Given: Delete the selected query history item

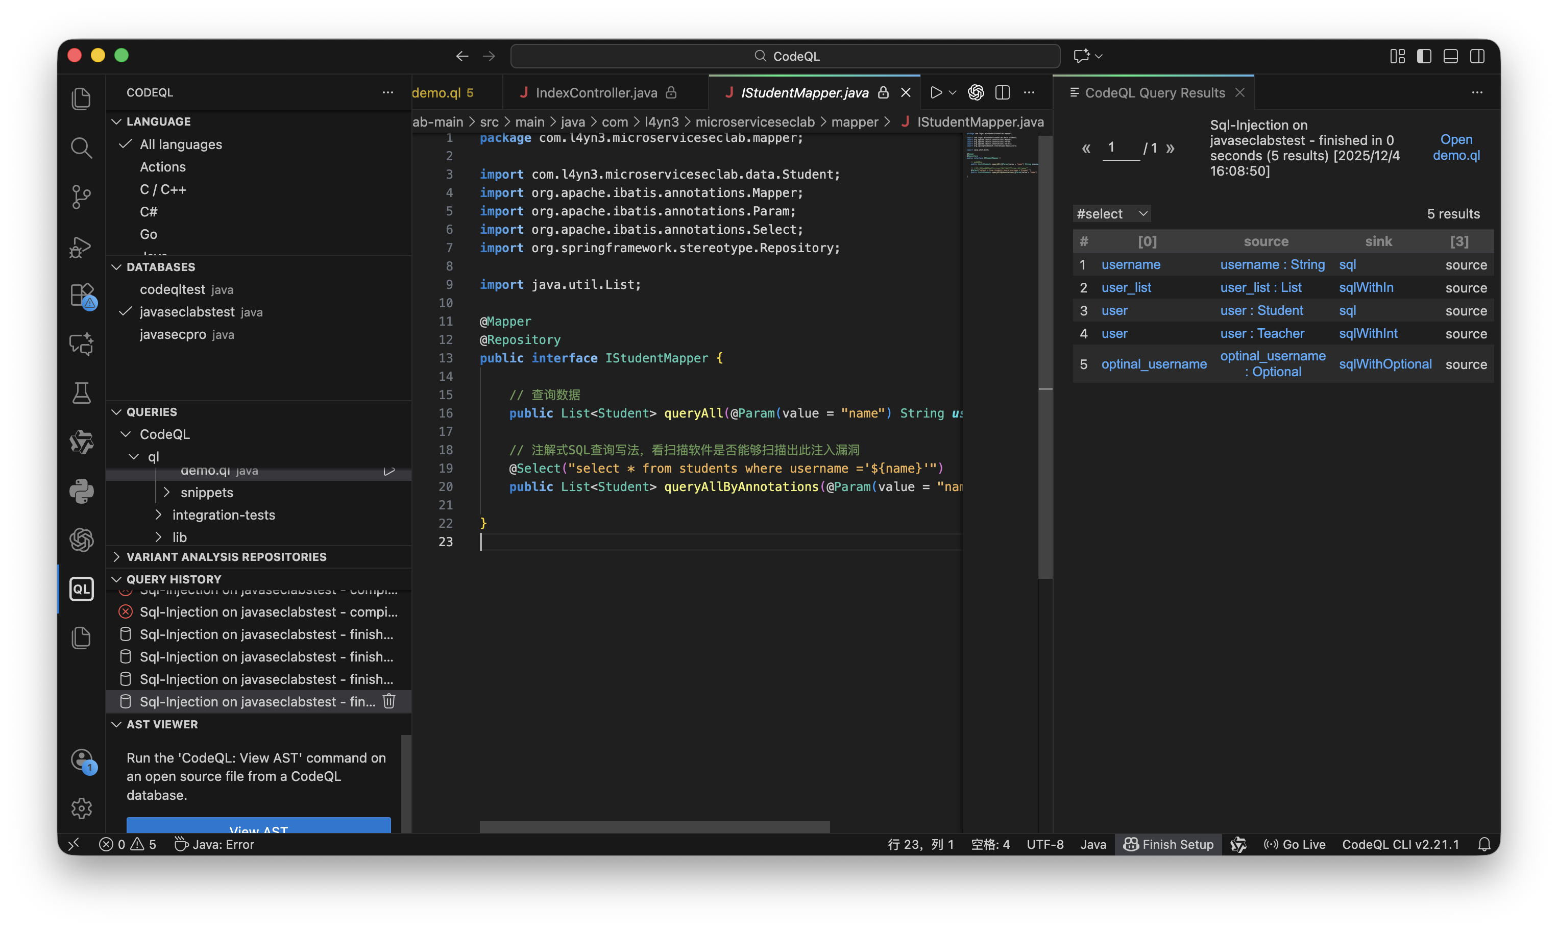Looking at the screenshot, I should tap(389, 701).
